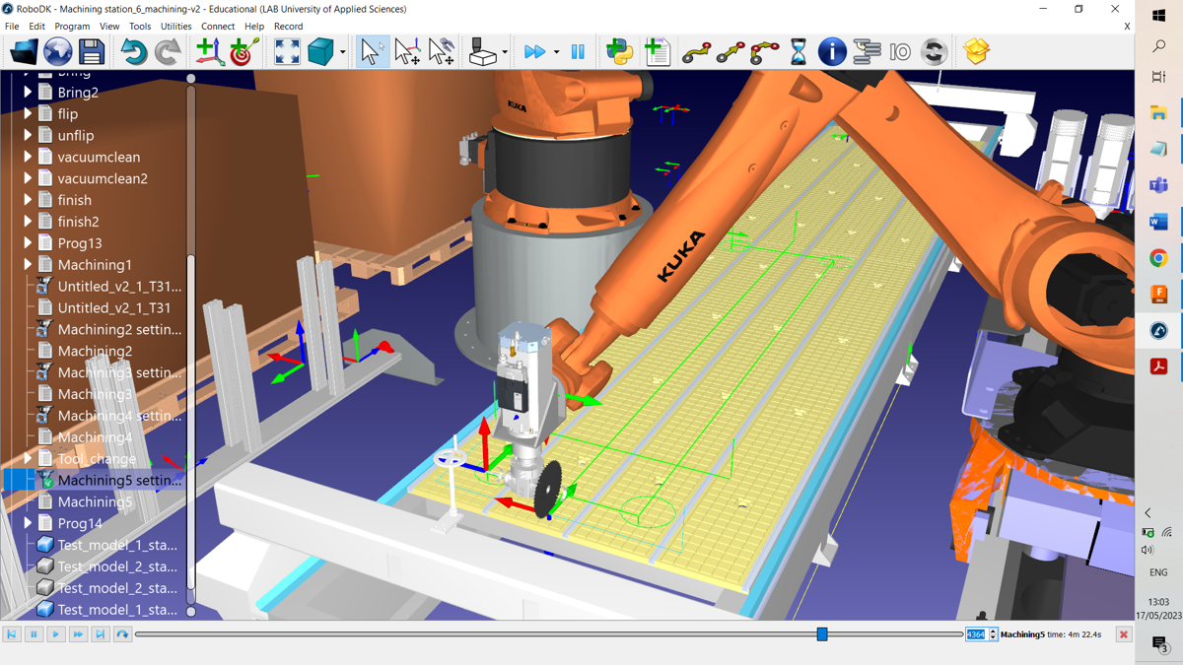
Task: Select Test_model_1 object in the tree
Action: click(116, 545)
